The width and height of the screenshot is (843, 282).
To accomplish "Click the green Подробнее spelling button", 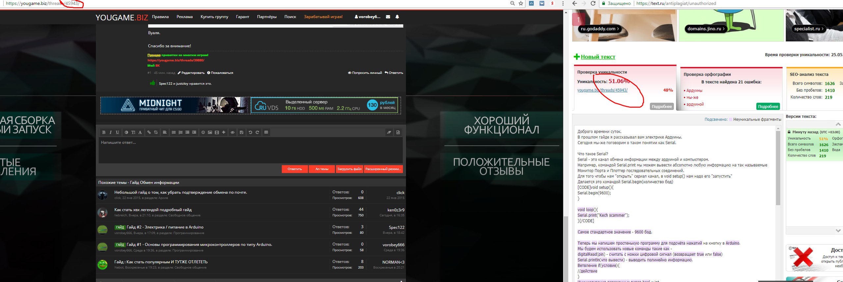I will coord(768,107).
